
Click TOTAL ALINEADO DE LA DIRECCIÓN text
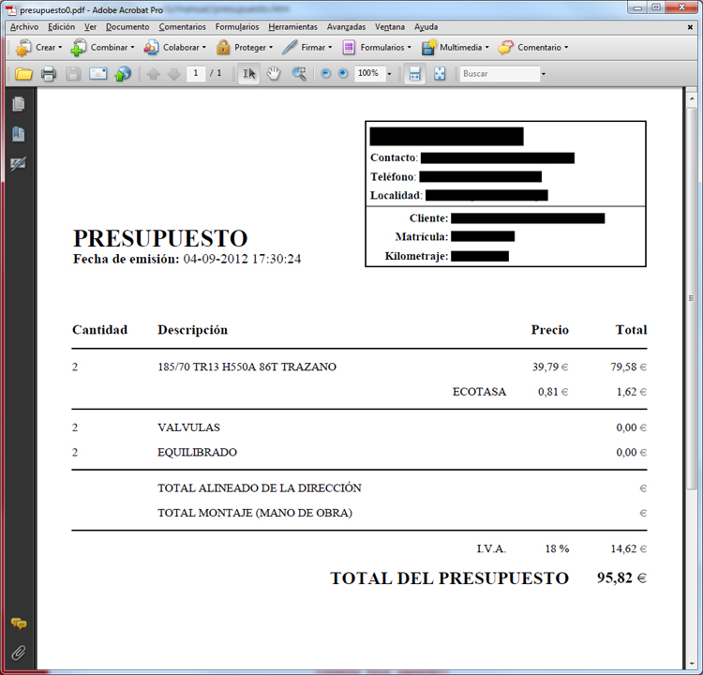260,488
